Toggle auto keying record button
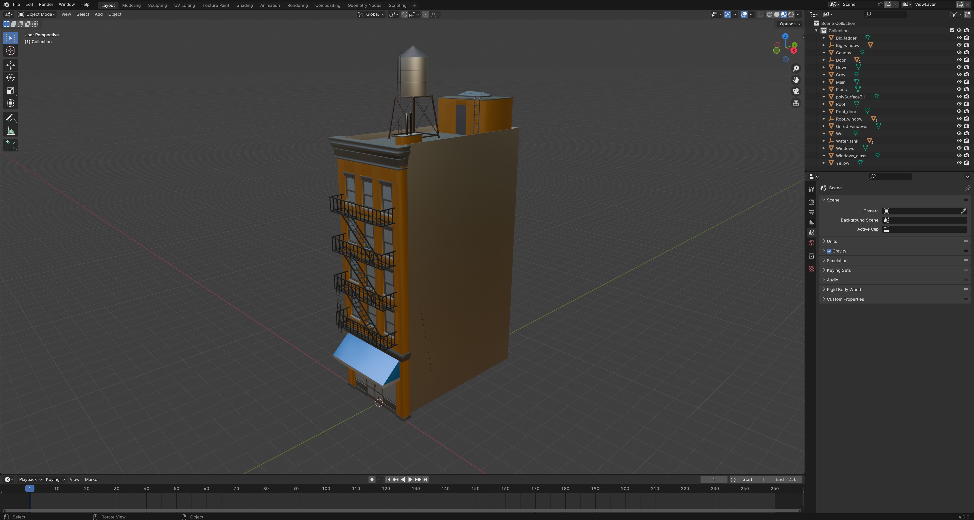 click(372, 479)
